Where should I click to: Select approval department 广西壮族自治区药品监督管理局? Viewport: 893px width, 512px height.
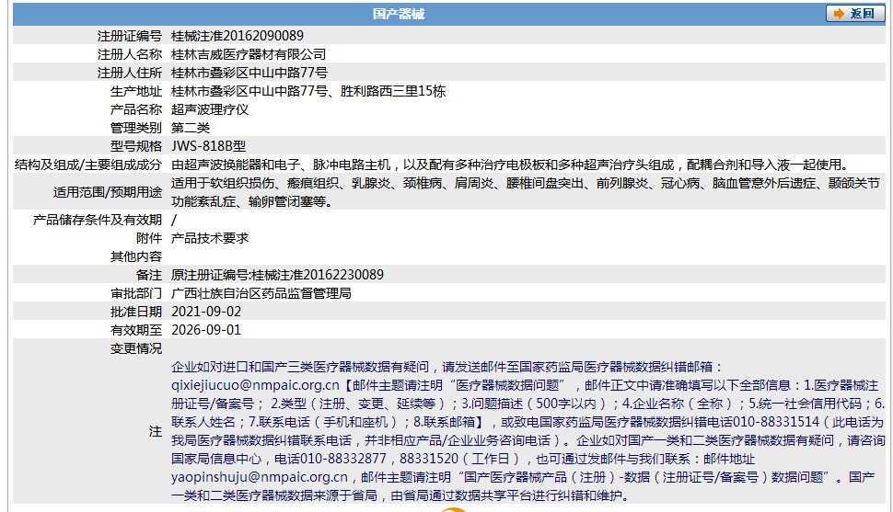coord(261,293)
